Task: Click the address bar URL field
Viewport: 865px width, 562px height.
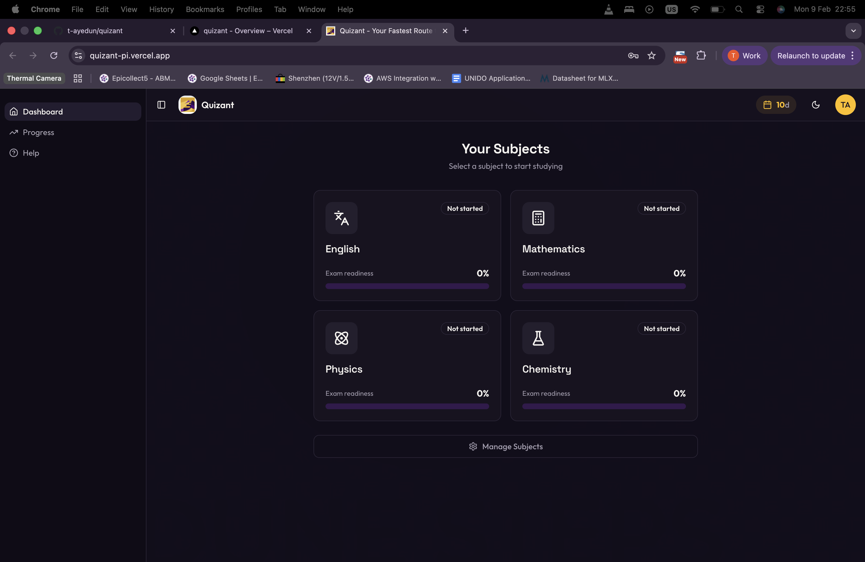Action: (x=327, y=55)
